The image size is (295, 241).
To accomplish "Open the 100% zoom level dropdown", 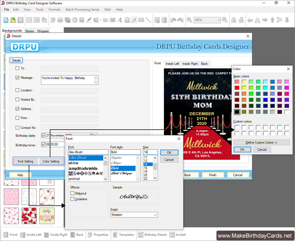I will tap(219, 20).
